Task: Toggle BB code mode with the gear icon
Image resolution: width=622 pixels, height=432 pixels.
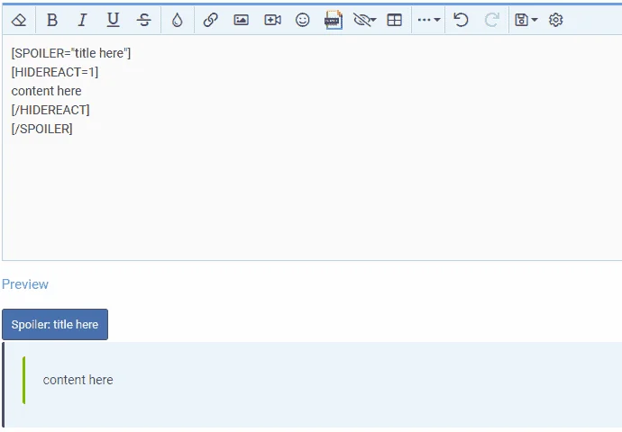Action: [556, 20]
